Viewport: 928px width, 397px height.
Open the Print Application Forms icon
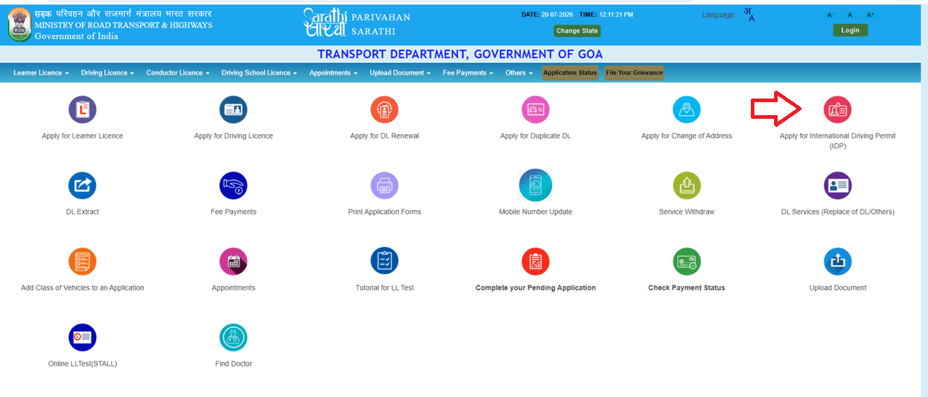384,186
